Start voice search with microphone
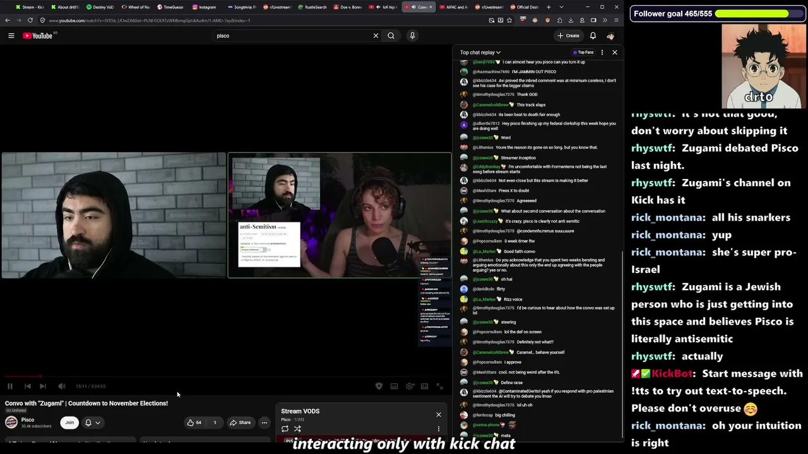The height and width of the screenshot is (454, 808). pos(412,36)
